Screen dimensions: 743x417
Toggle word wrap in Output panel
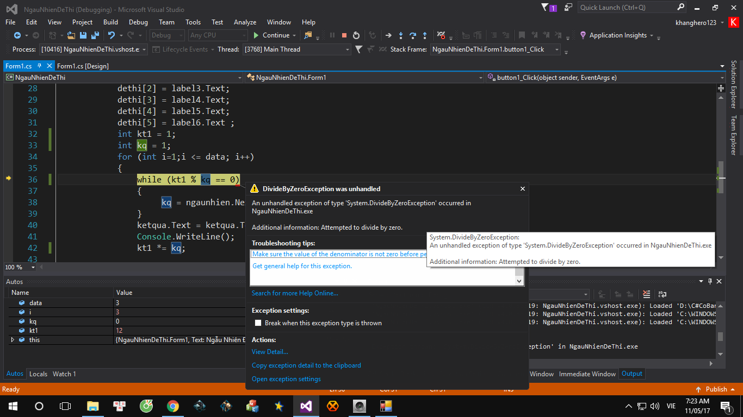(x=662, y=294)
